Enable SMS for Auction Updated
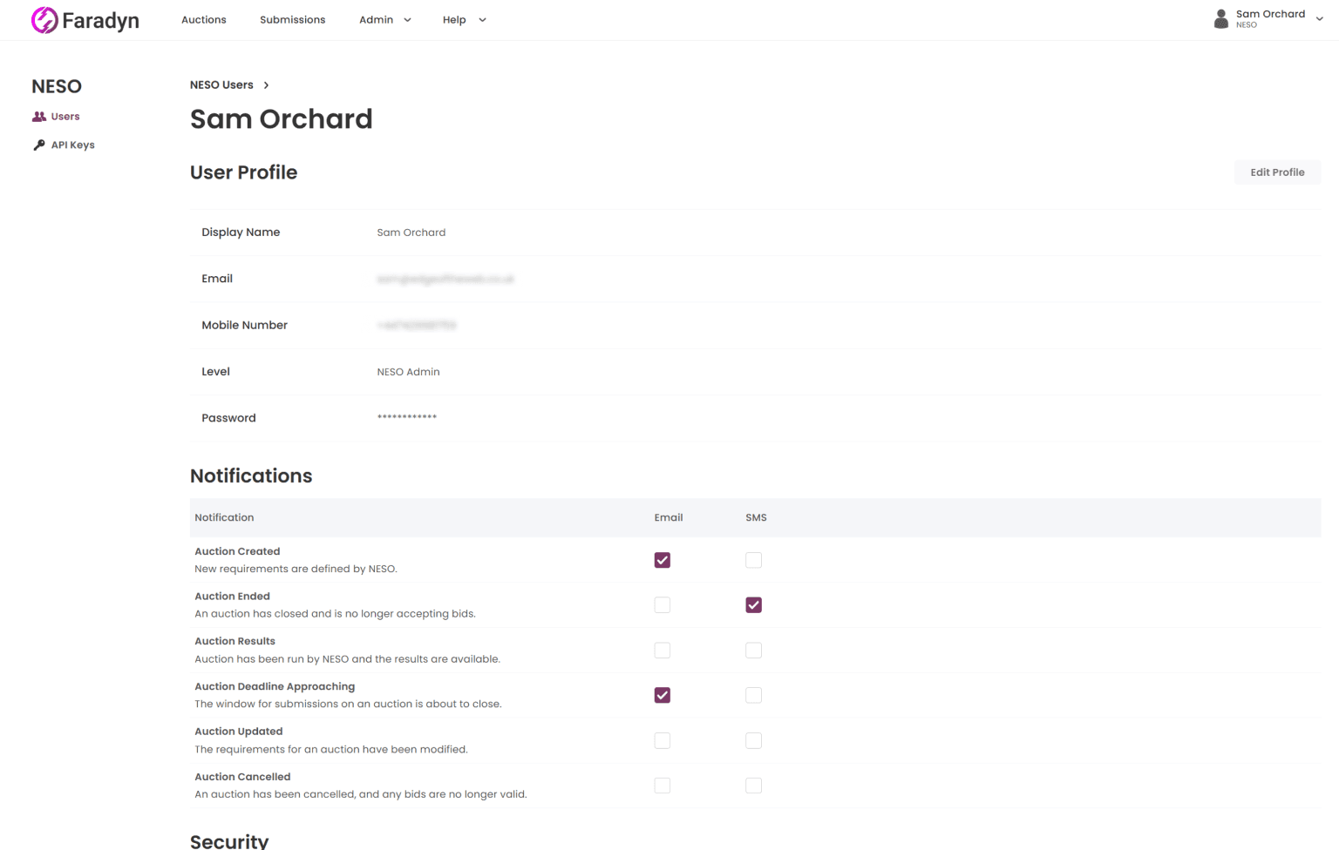 753,740
